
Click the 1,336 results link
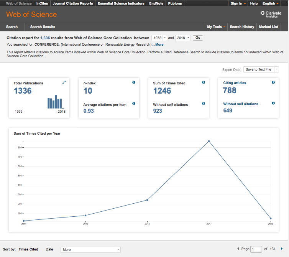[45, 38]
